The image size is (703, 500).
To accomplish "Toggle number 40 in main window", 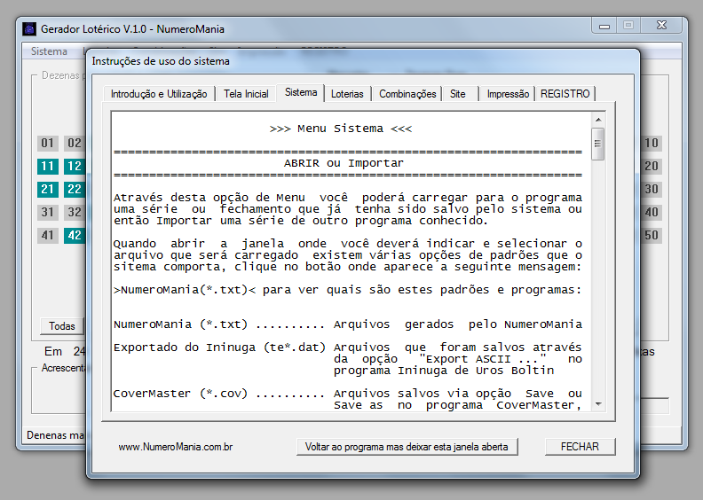I will (651, 212).
